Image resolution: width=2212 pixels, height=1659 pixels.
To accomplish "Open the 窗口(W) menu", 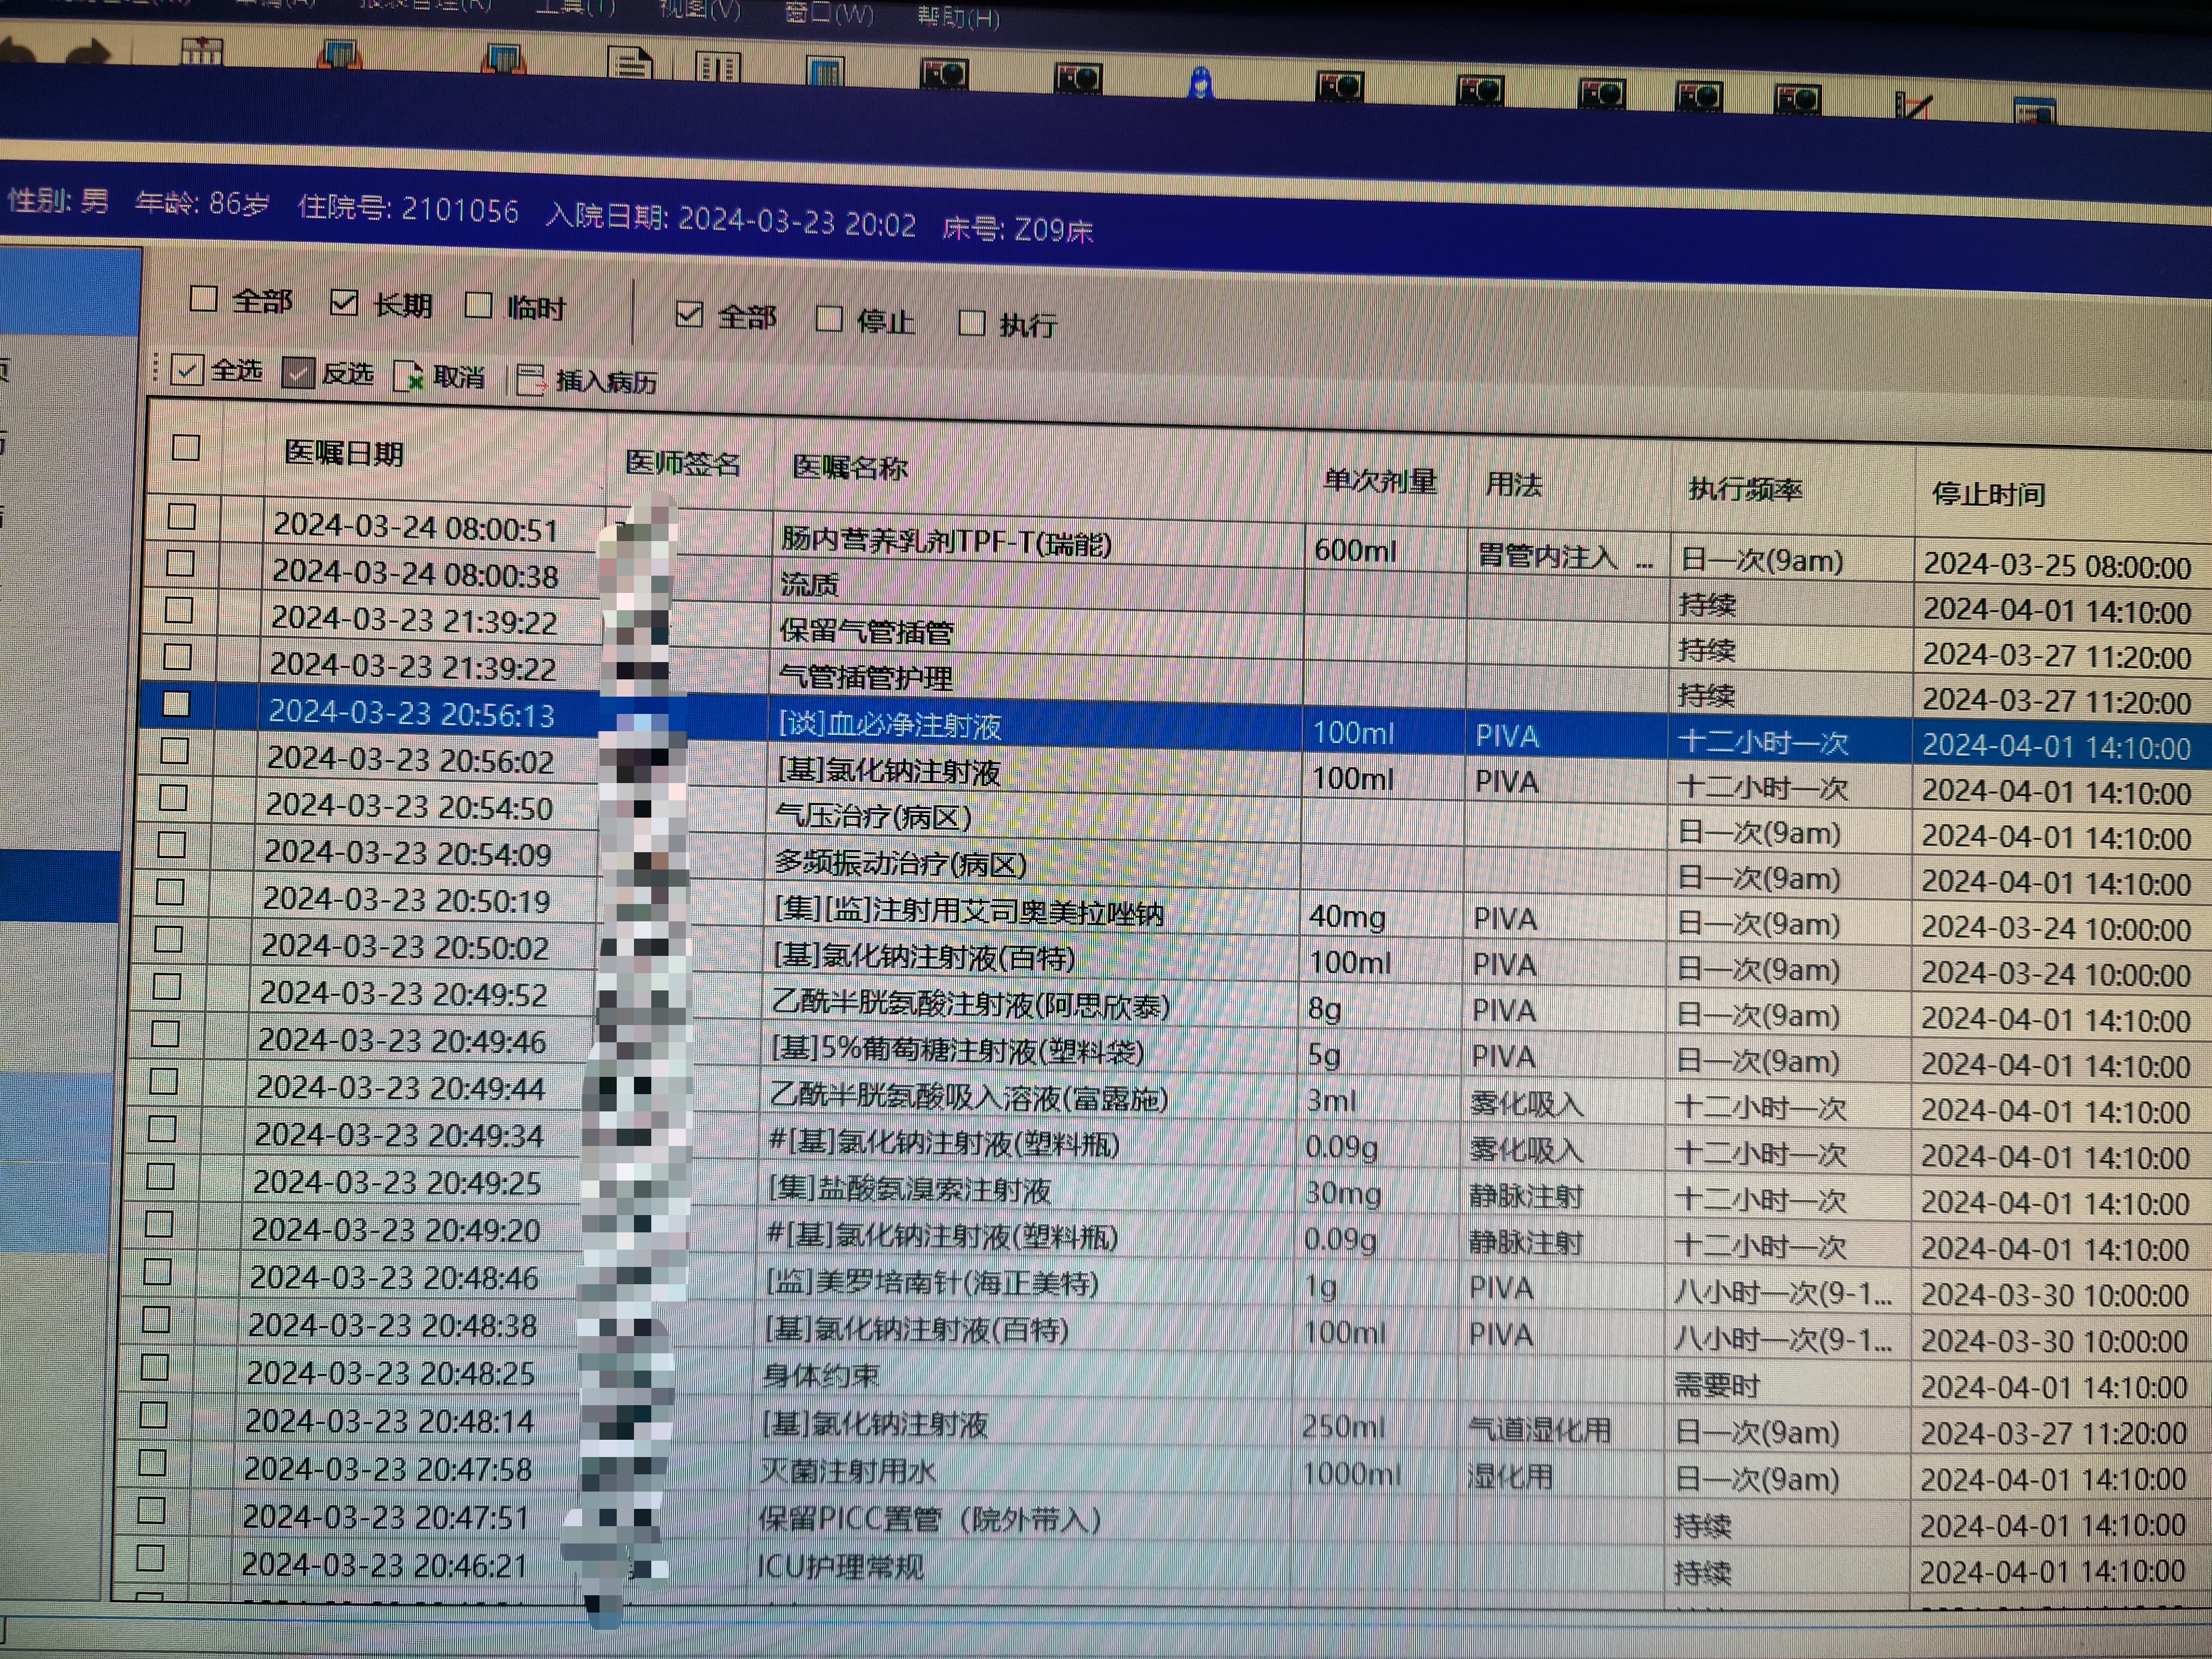I will tap(829, 13).
